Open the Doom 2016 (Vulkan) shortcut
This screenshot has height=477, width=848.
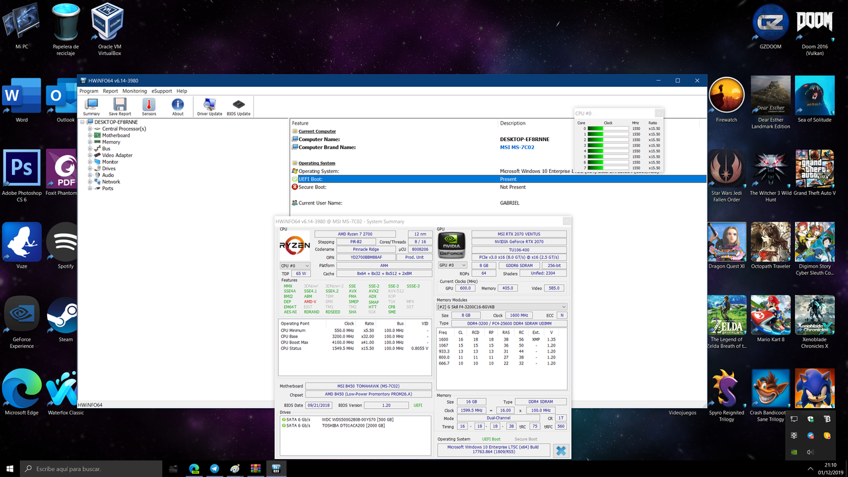tap(814, 30)
